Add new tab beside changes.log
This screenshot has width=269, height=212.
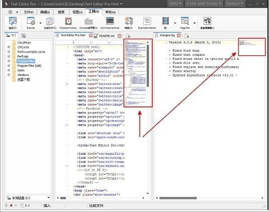tap(187, 36)
